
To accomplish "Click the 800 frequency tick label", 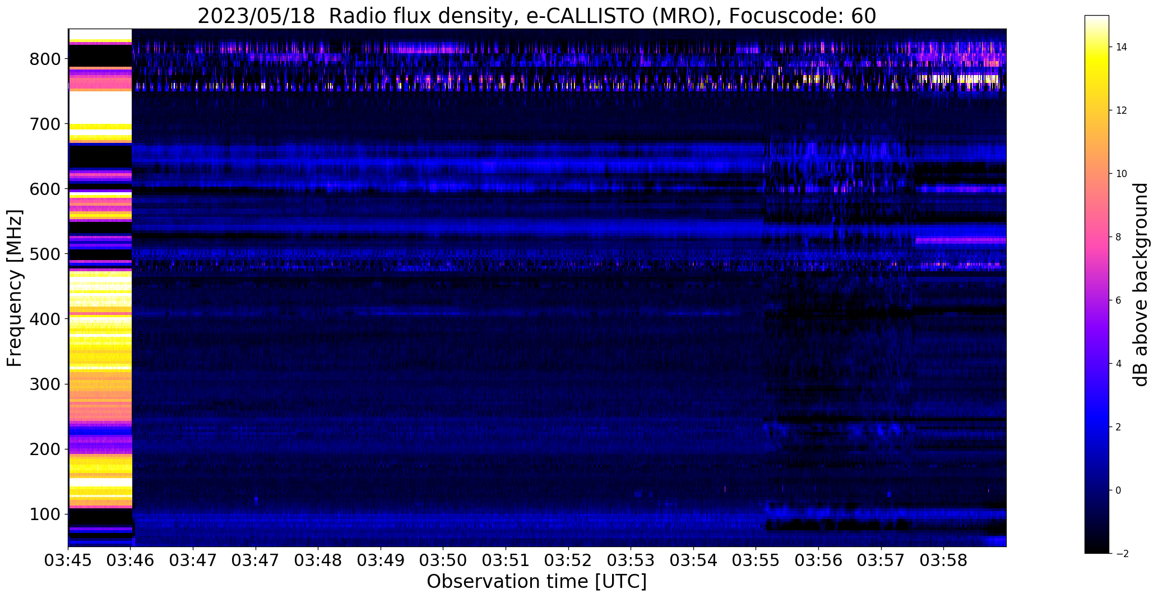I will (x=44, y=59).
